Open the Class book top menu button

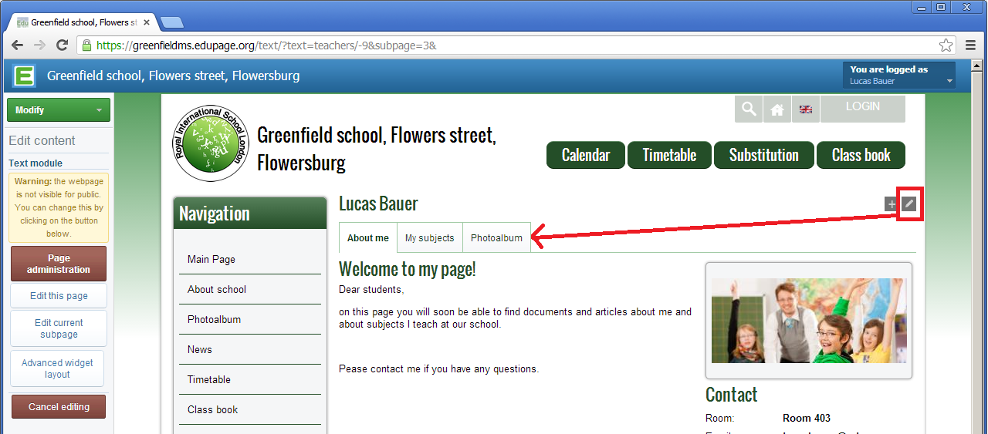pos(861,155)
